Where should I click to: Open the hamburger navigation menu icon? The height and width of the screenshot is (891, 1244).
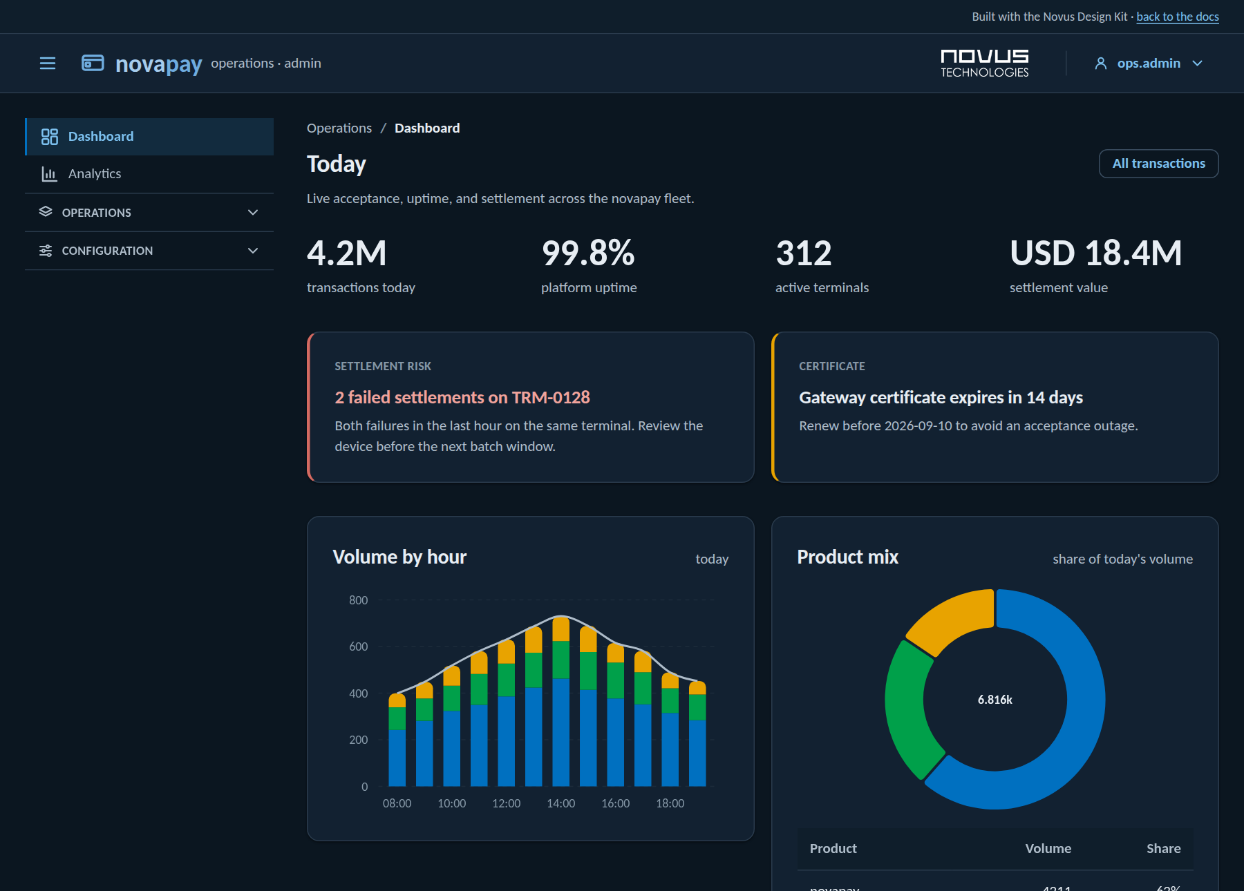(x=48, y=64)
